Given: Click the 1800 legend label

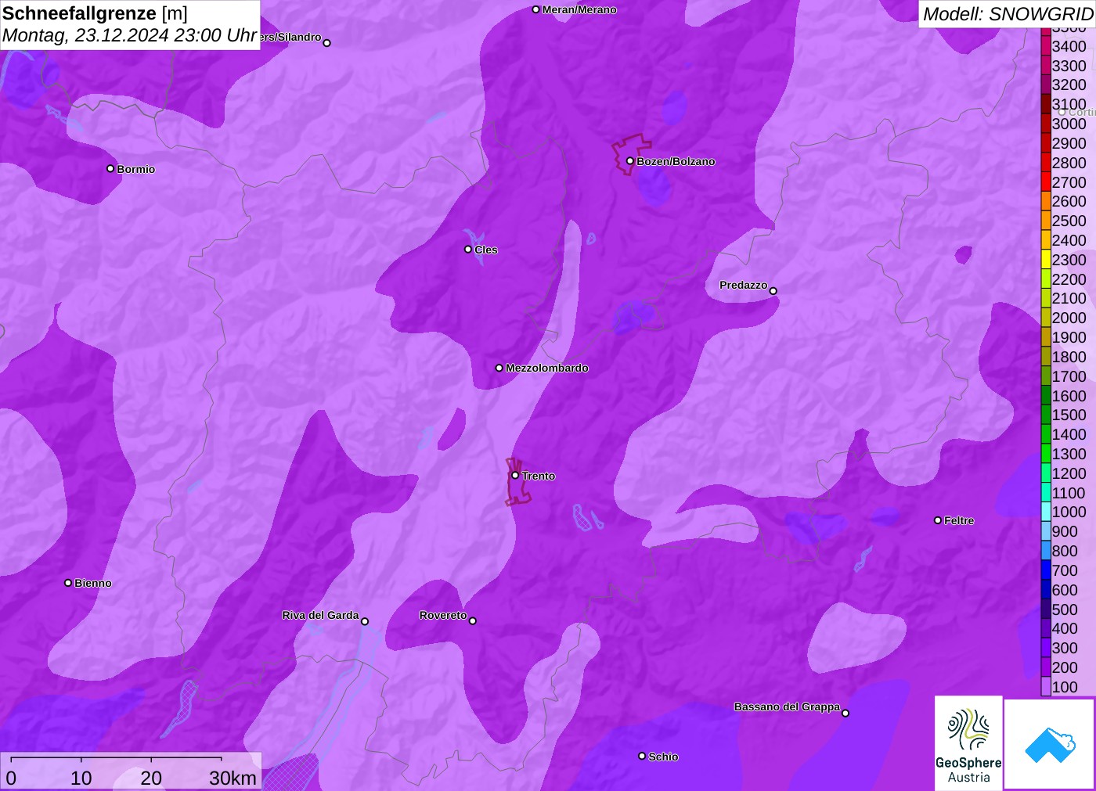Looking at the screenshot, I should click(1069, 357).
